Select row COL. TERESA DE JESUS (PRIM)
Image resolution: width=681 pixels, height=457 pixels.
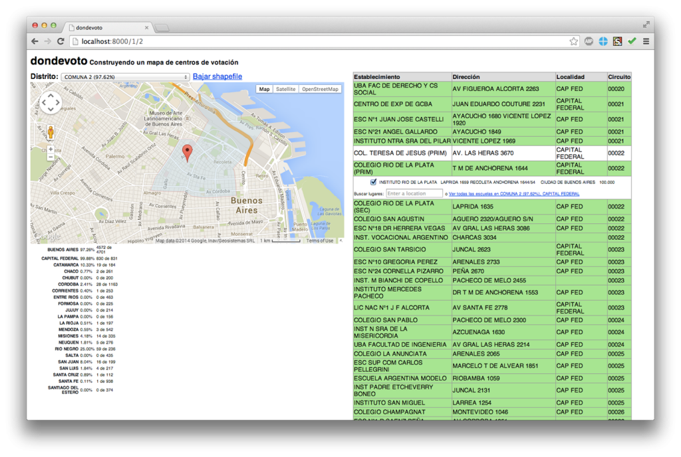pyautogui.click(x=492, y=153)
